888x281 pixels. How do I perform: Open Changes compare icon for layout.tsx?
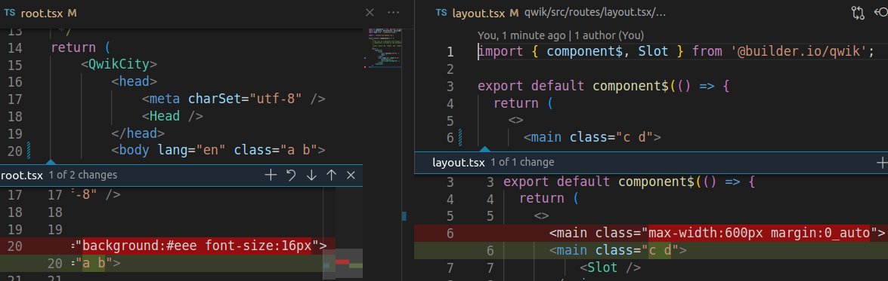point(858,14)
